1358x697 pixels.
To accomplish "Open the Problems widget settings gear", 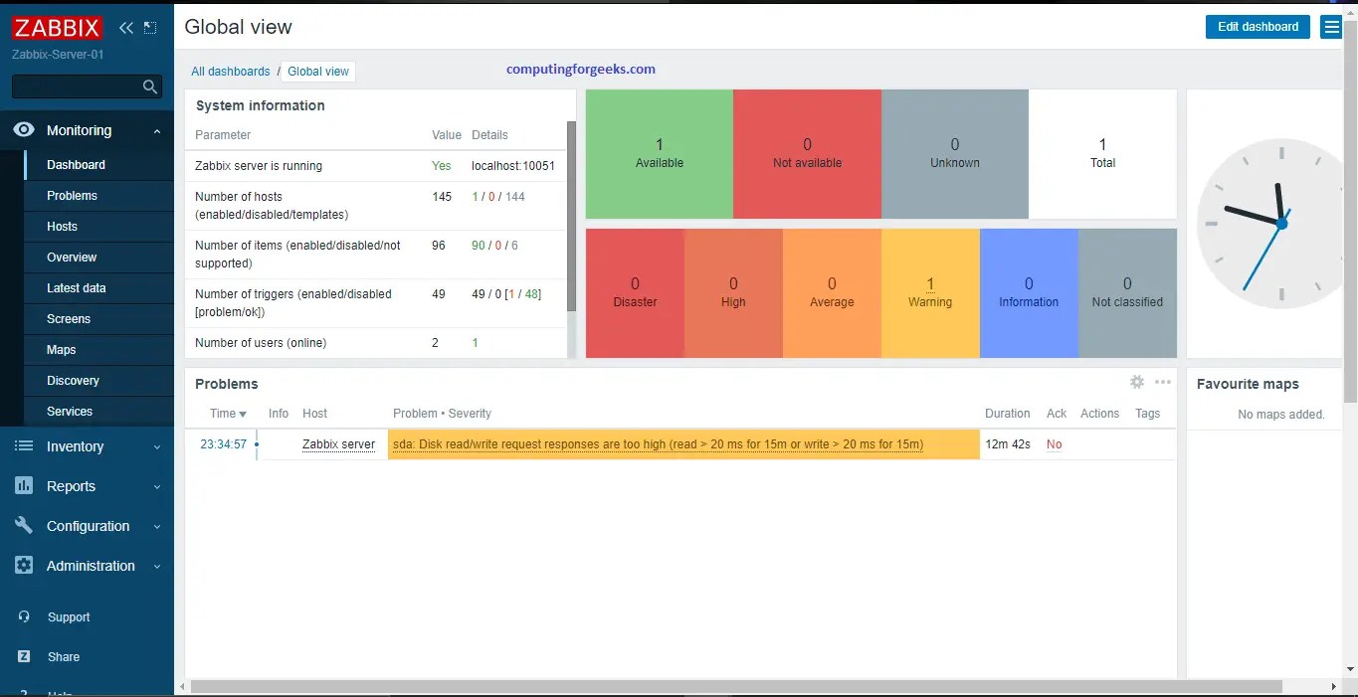I will pyautogui.click(x=1137, y=382).
